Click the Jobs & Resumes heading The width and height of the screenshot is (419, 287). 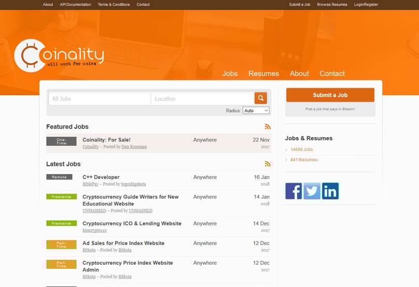309,138
